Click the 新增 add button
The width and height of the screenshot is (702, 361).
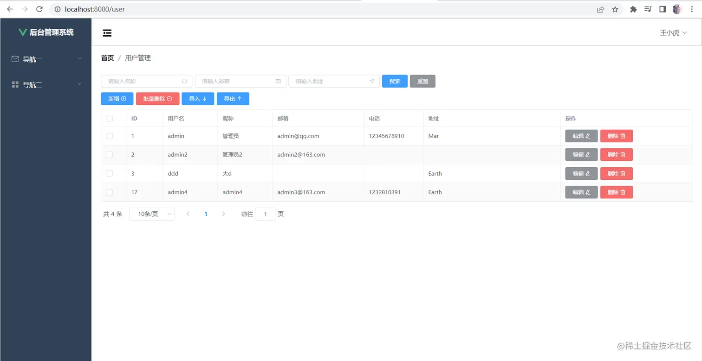coord(117,99)
